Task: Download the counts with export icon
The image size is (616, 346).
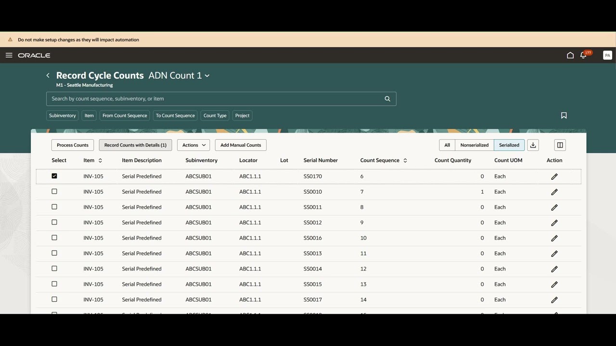Action: click(x=533, y=145)
